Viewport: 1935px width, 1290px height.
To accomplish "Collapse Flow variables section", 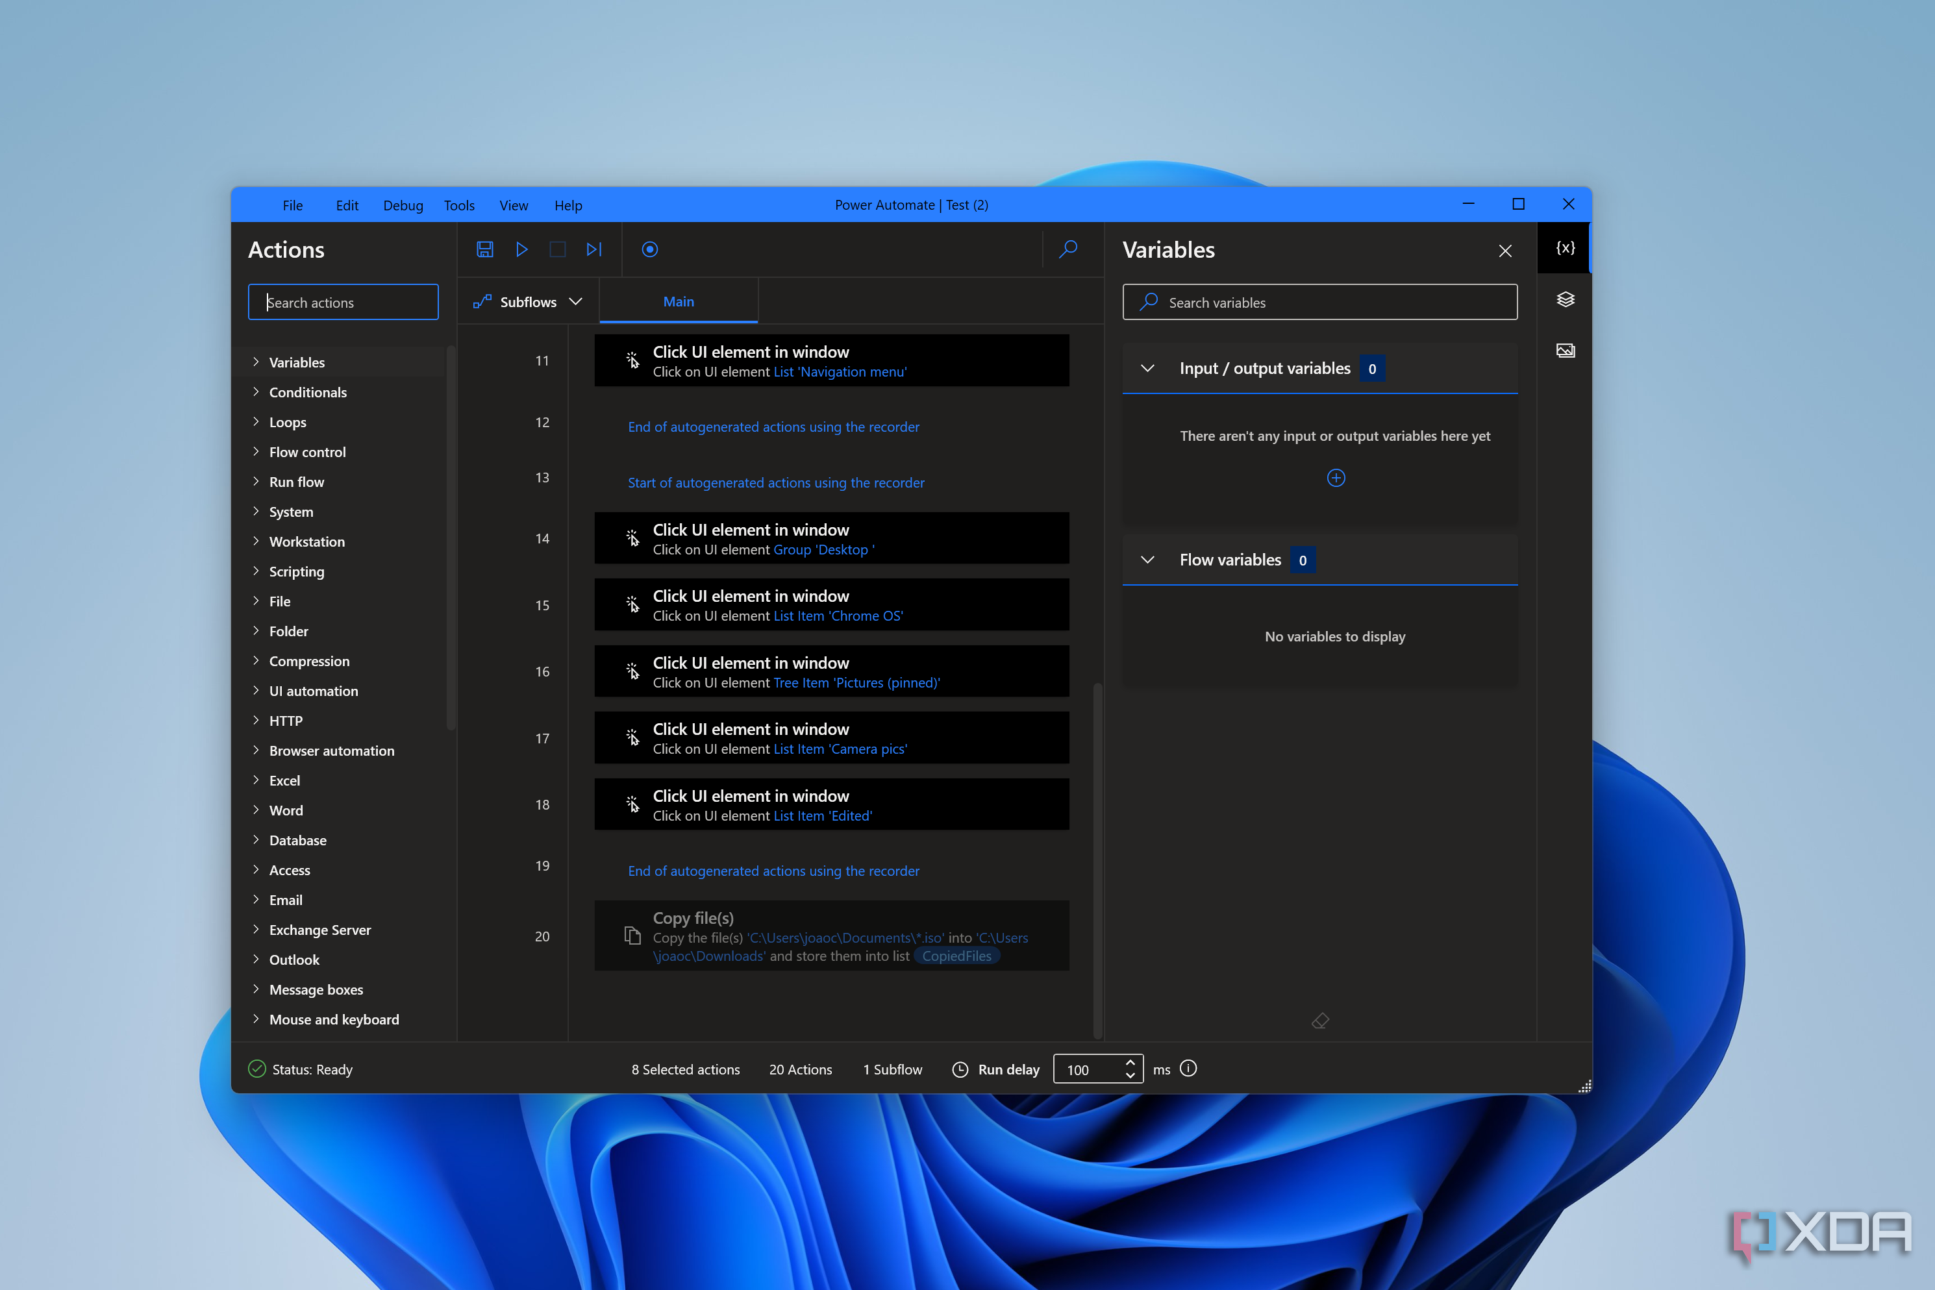I will (x=1147, y=560).
